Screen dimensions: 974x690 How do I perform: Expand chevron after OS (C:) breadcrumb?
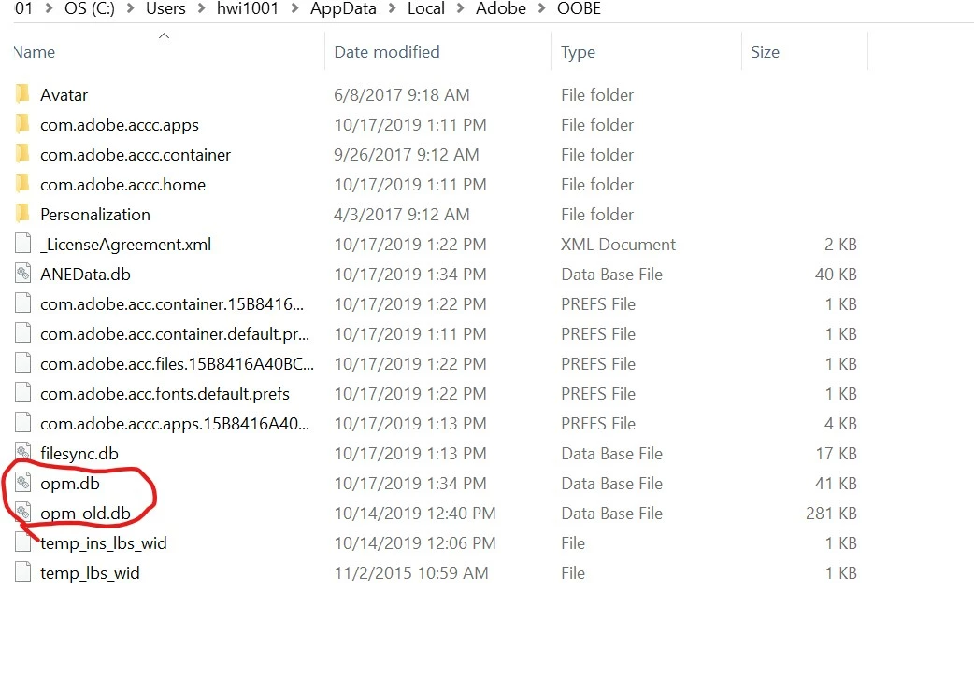point(131,8)
